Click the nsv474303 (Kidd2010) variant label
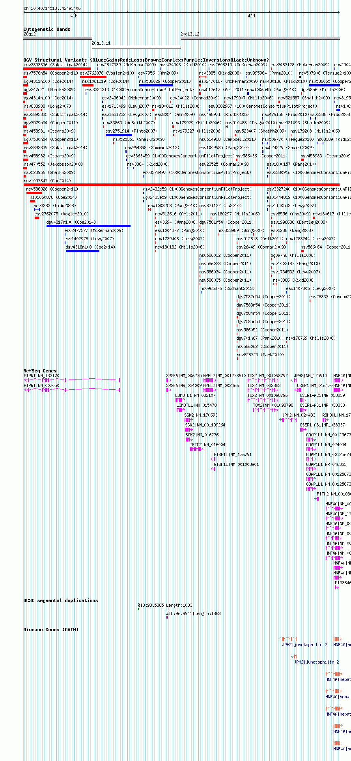This screenshot has height=761, width=351. click(183, 65)
